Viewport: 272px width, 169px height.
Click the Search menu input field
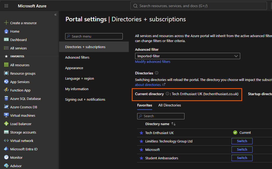tap(94, 36)
